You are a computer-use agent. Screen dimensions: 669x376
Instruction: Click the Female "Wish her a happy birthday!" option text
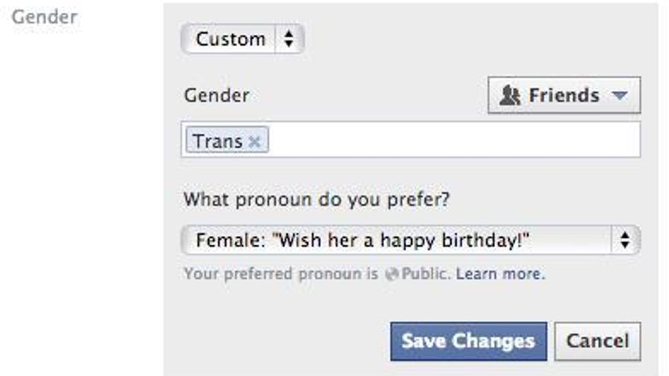pos(363,241)
